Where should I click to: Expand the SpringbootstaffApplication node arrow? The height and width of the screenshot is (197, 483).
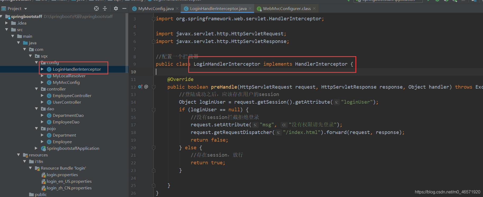[x=36, y=148]
